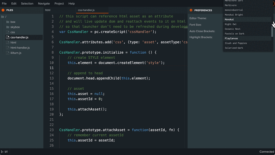
Task: Click the Connected status indicator
Action: (x=267, y=152)
